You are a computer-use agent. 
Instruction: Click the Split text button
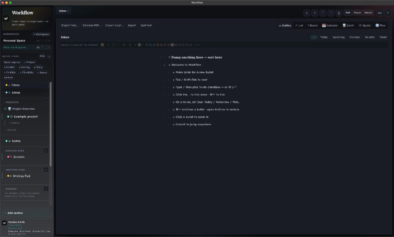pyautogui.click(x=146, y=26)
